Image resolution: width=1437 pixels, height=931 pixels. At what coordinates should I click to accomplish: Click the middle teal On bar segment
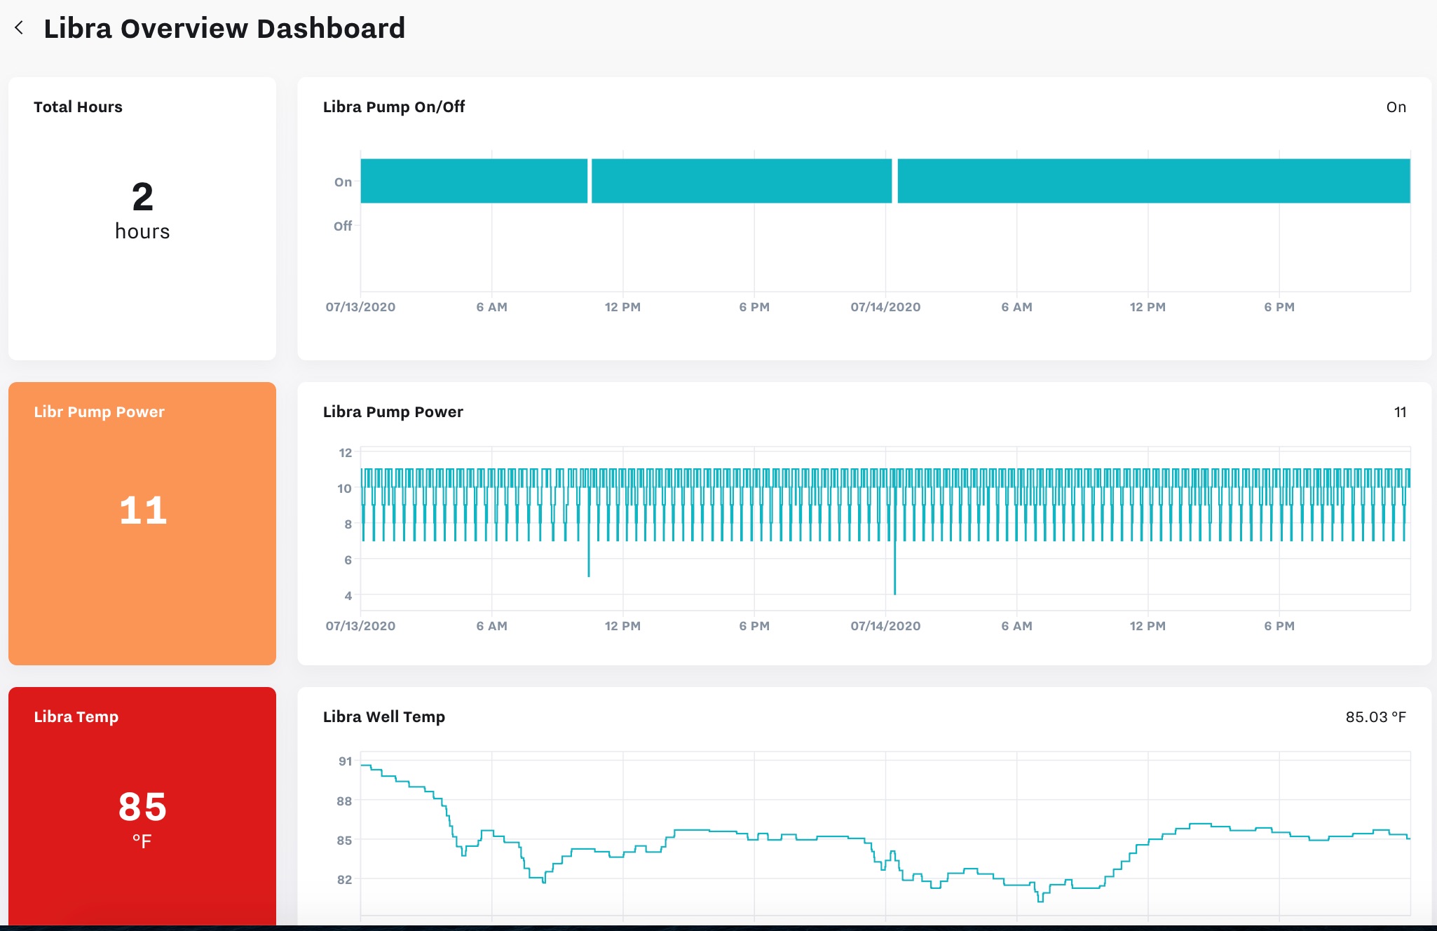(x=742, y=181)
